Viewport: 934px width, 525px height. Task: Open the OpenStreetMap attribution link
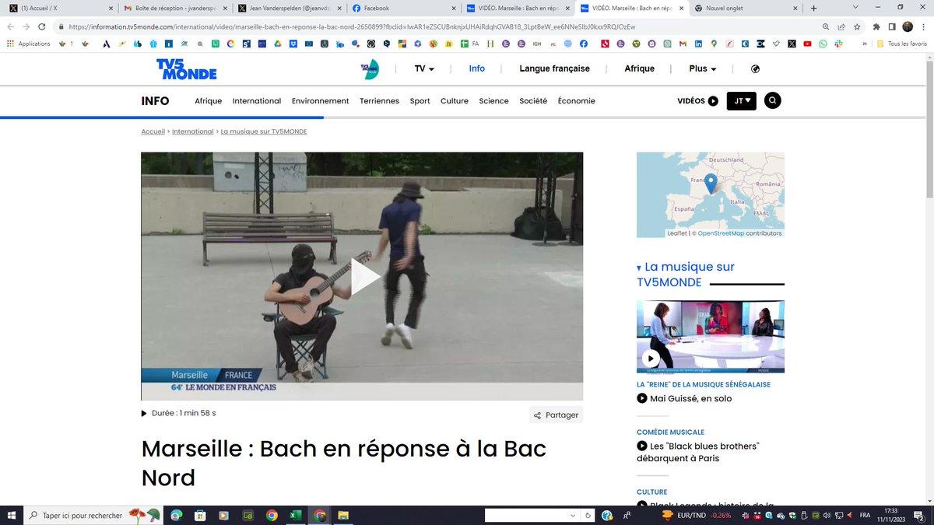[721, 233]
